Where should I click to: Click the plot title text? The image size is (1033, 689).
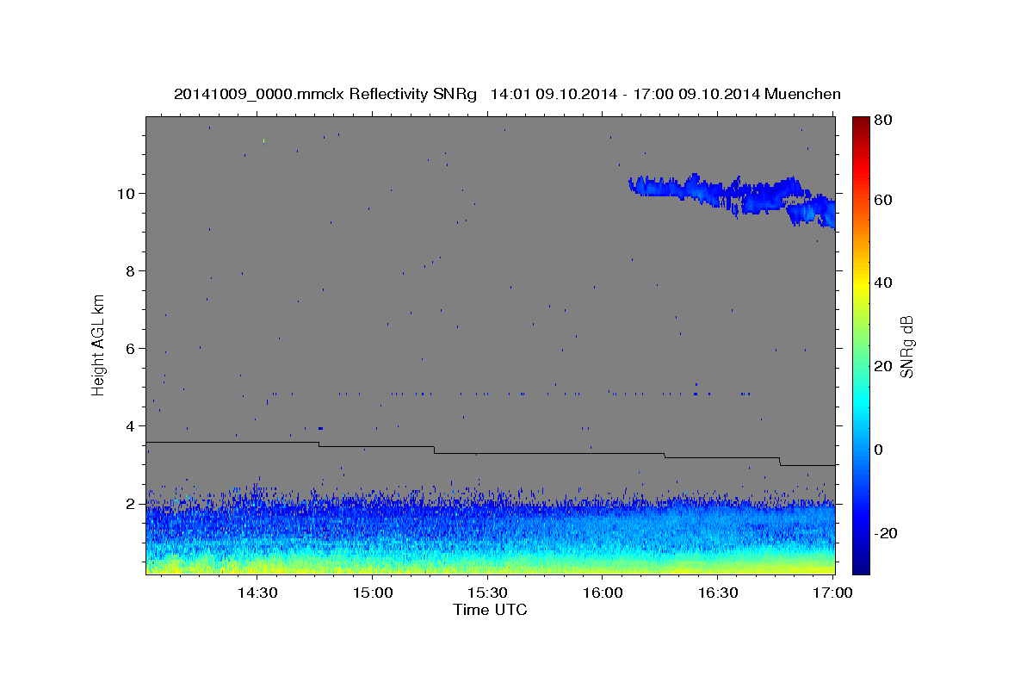click(x=507, y=94)
